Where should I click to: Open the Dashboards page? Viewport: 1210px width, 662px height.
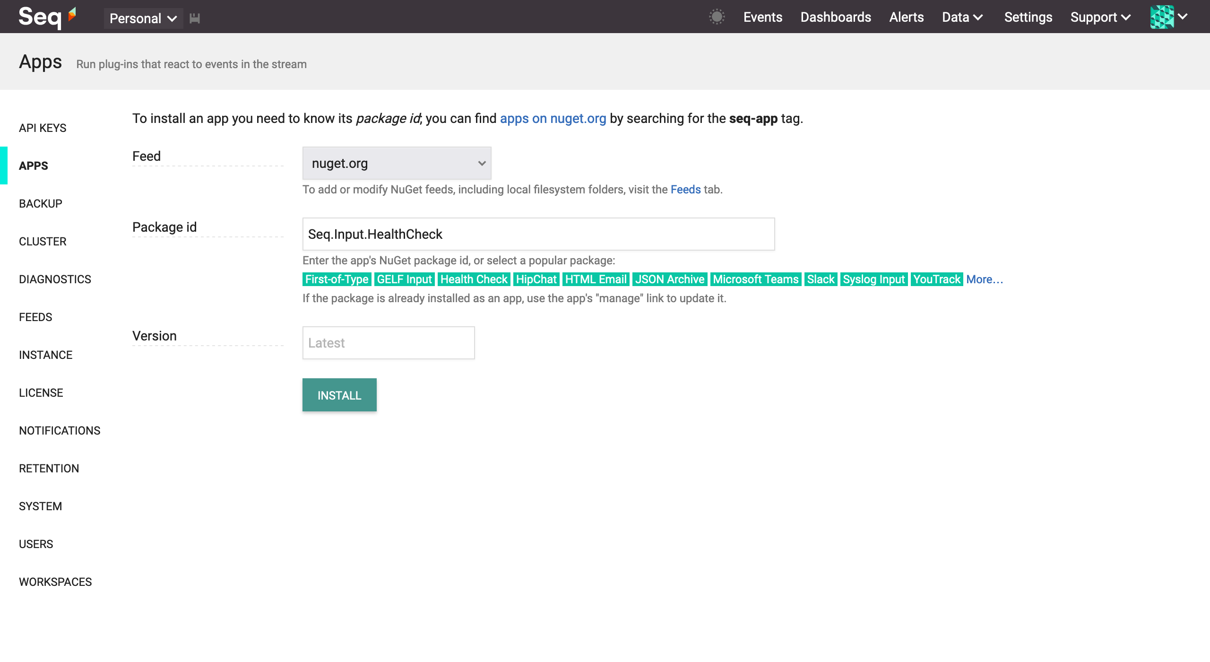click(x=835, y=17)
